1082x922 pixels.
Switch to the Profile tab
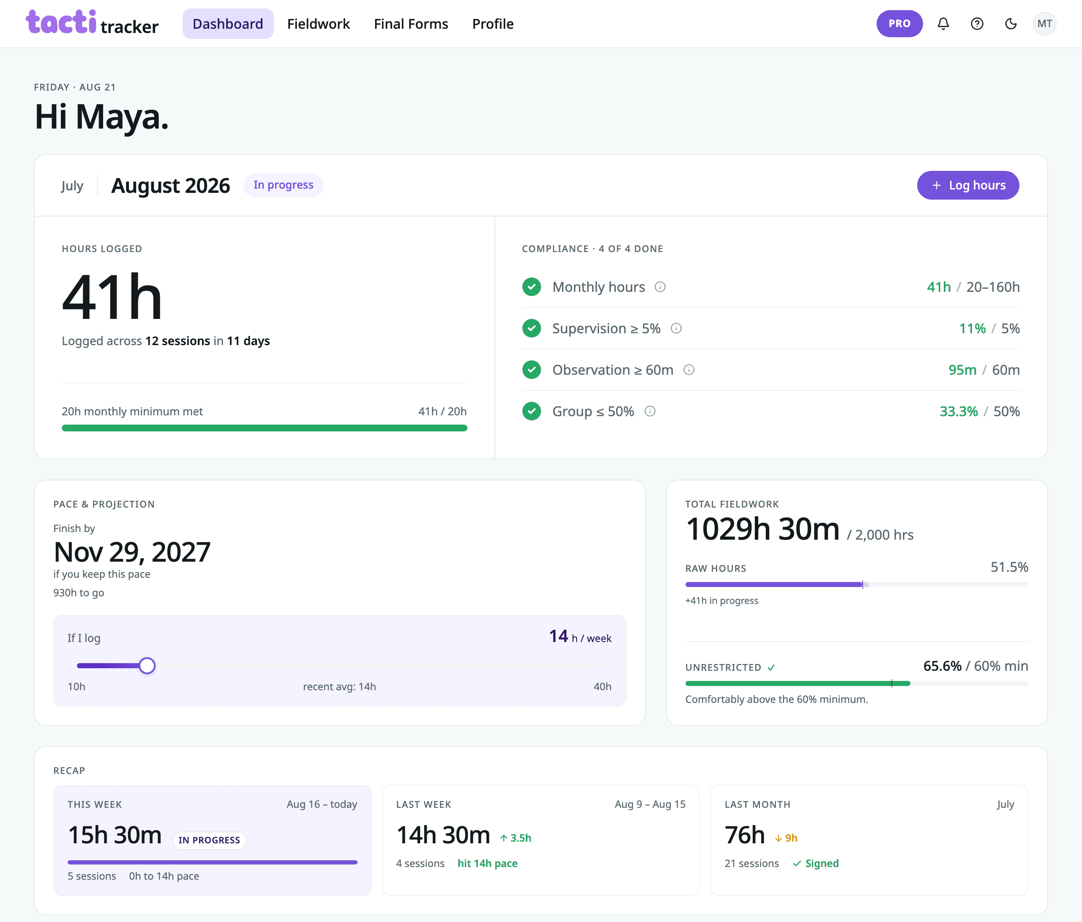(493, 24)
